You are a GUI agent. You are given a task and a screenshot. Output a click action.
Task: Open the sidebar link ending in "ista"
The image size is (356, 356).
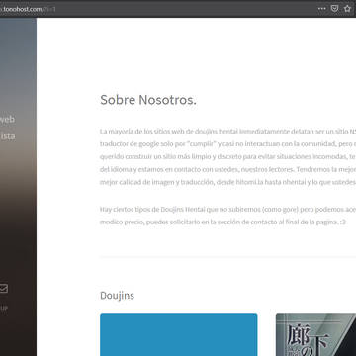pos(7,136)
